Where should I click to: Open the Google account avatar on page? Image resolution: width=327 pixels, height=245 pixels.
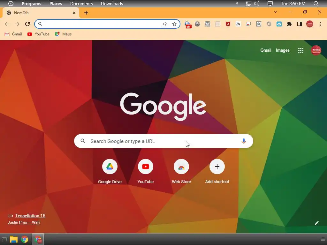(316, 50)
